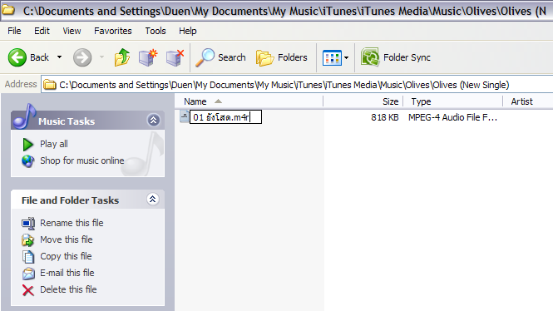Click the Move this file icon
This screenshot has height=311, width=553.
click(28, 240)
